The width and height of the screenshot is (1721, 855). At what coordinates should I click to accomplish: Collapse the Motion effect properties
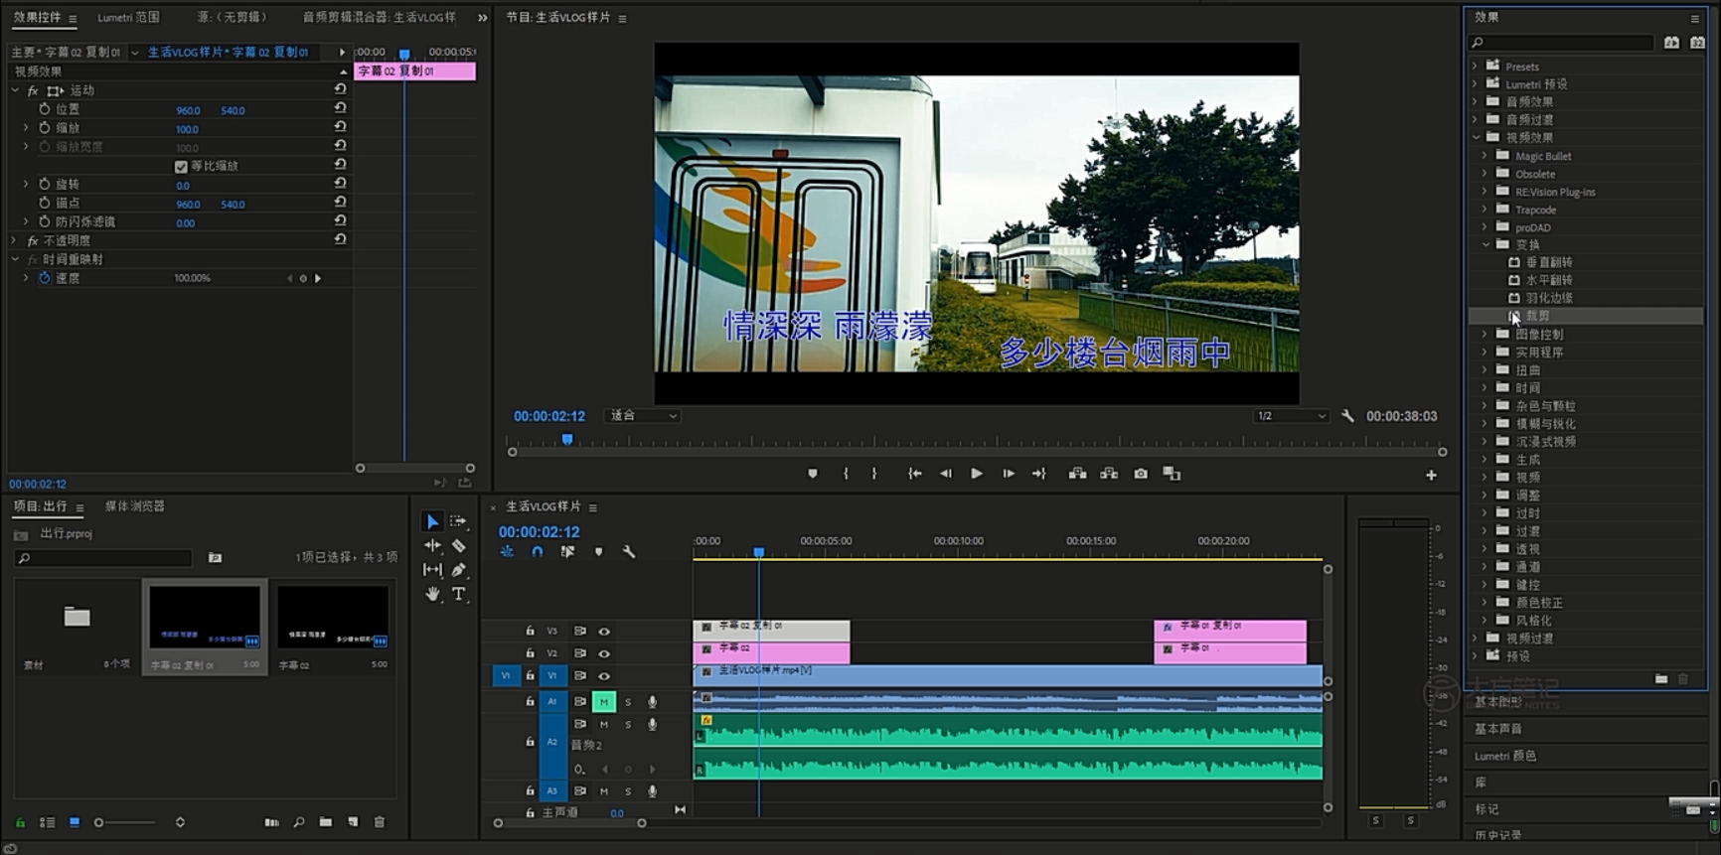pos(15,90)
